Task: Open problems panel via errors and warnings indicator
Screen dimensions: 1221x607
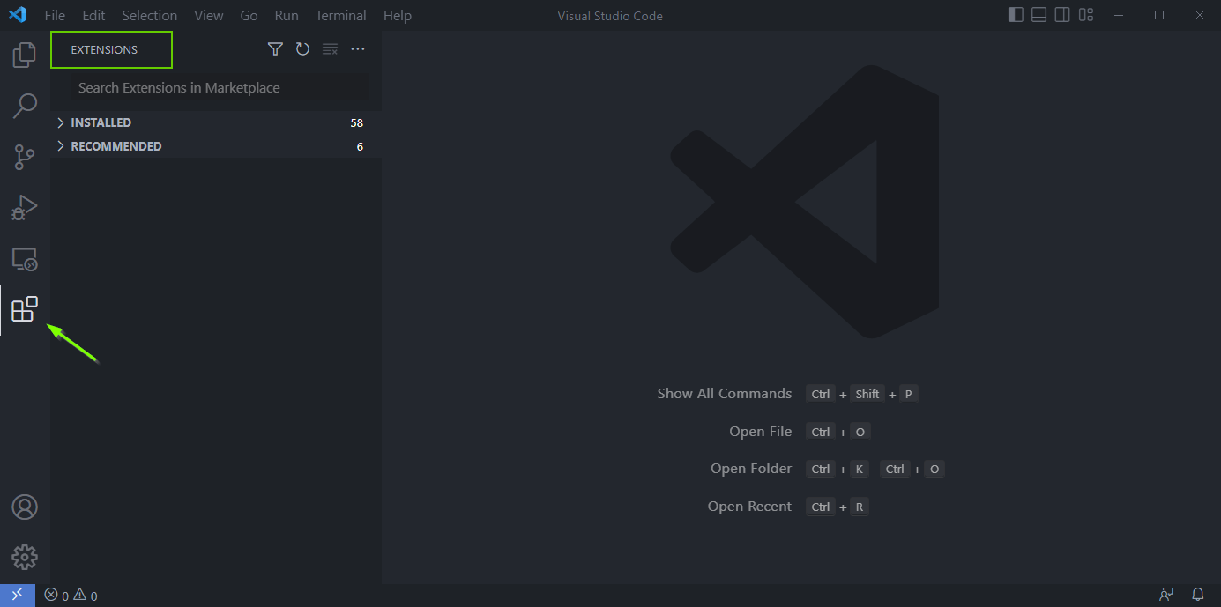Action: (x=71, y=596)
